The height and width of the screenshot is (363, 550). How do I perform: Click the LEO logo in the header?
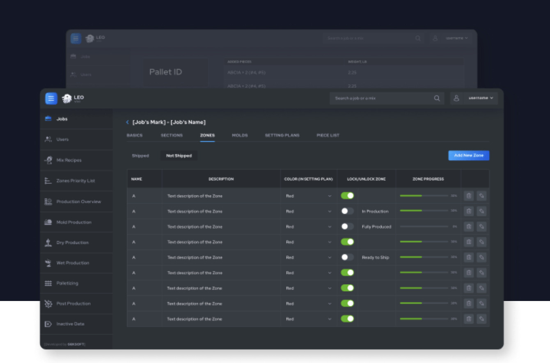pyautogui.click(x=73, y=99)
